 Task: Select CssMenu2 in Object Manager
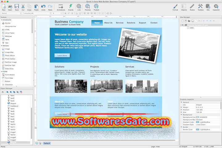(x=13, y=106)
